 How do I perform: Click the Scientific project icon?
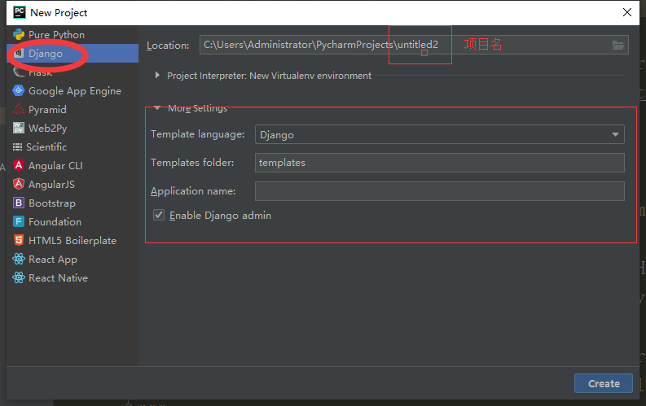[x=17, y=146]
